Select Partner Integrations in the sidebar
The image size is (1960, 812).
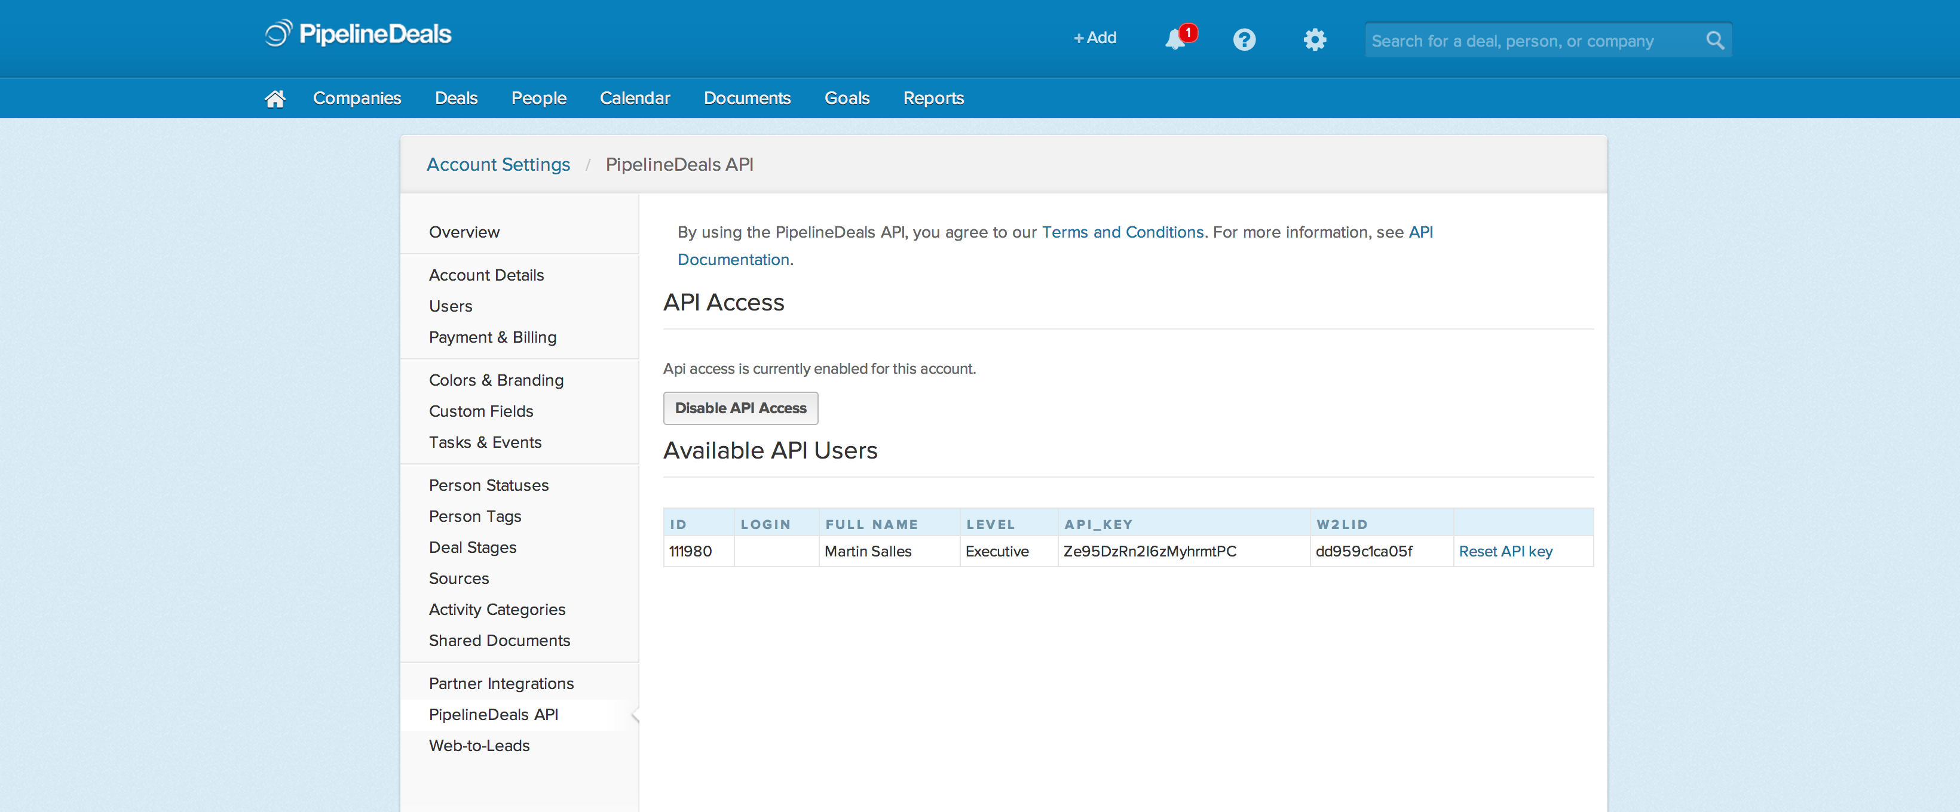pos(501,684)
